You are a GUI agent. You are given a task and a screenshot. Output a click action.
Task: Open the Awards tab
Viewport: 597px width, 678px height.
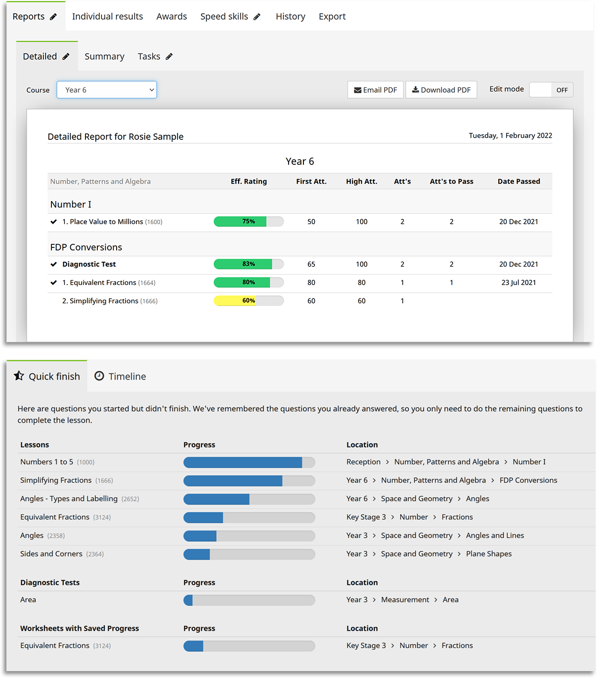[171, 17]
